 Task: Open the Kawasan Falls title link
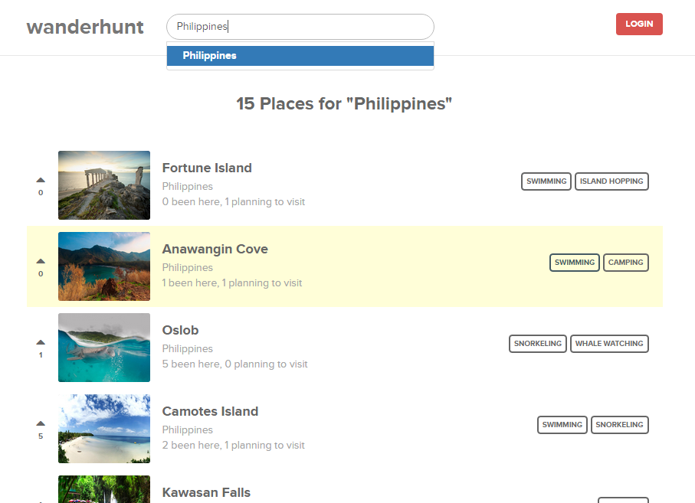pyautogui.click(x=206, y=492)
